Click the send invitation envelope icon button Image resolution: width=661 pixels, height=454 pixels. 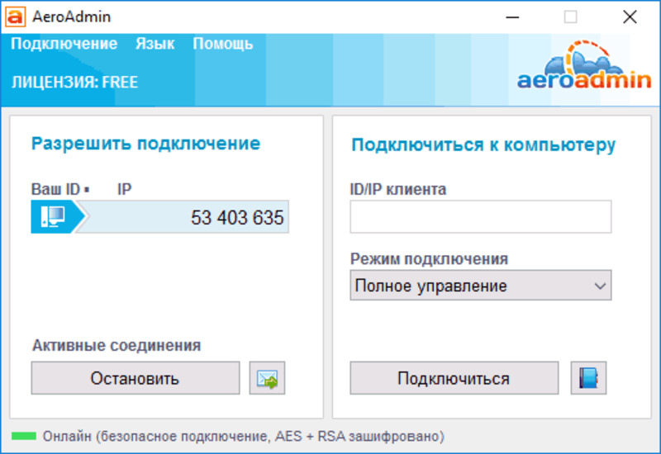click(x=267, y=378)
